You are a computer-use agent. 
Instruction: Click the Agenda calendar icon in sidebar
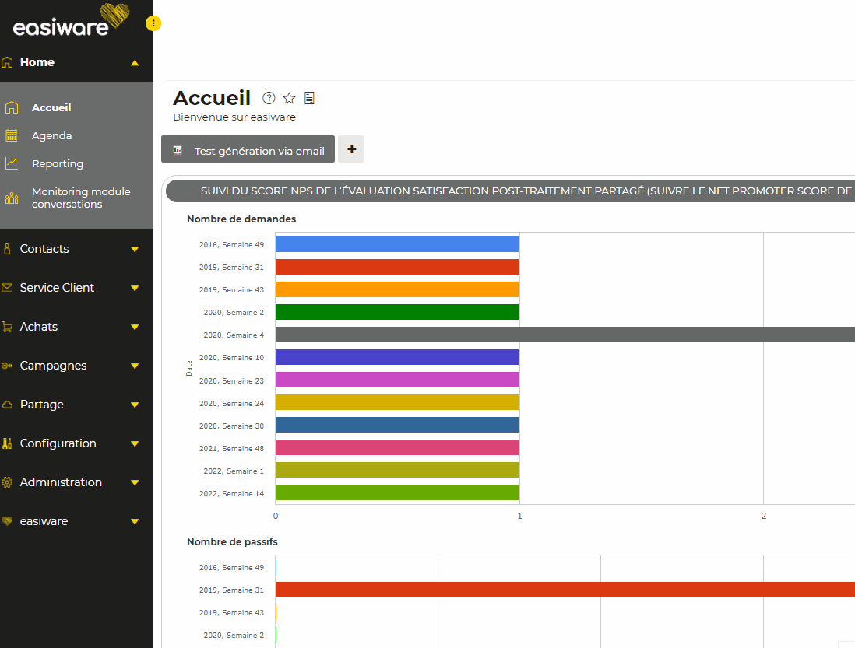(x=11, y=135)
